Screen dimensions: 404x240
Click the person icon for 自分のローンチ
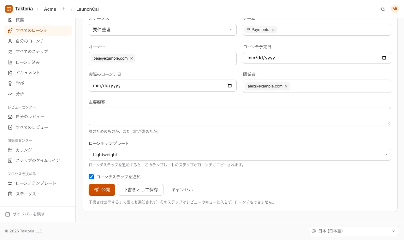click(10, 41)
